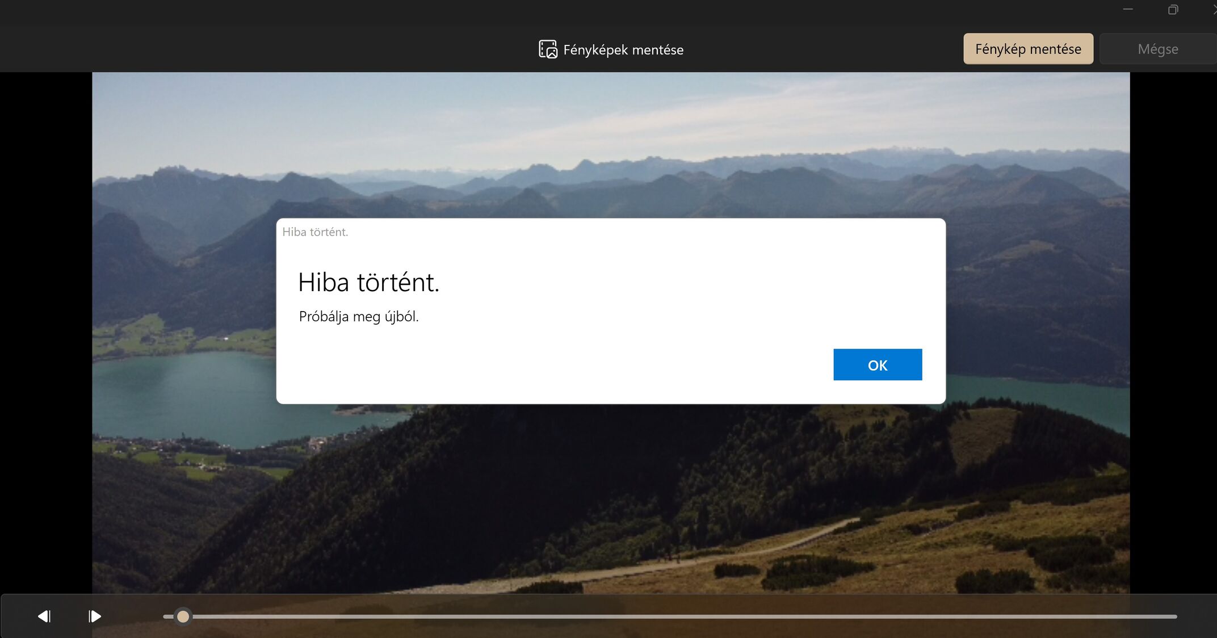The width and height of the screenshot is (1217, 638).
Task: Advance to the next frame
Action: pos(95,616)
